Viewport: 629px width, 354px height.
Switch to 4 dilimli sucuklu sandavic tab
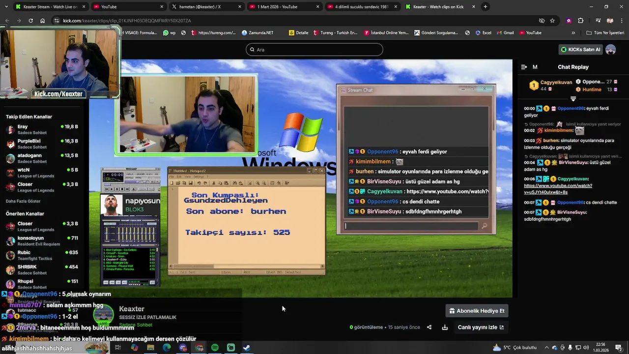click(x=362, y=6)
